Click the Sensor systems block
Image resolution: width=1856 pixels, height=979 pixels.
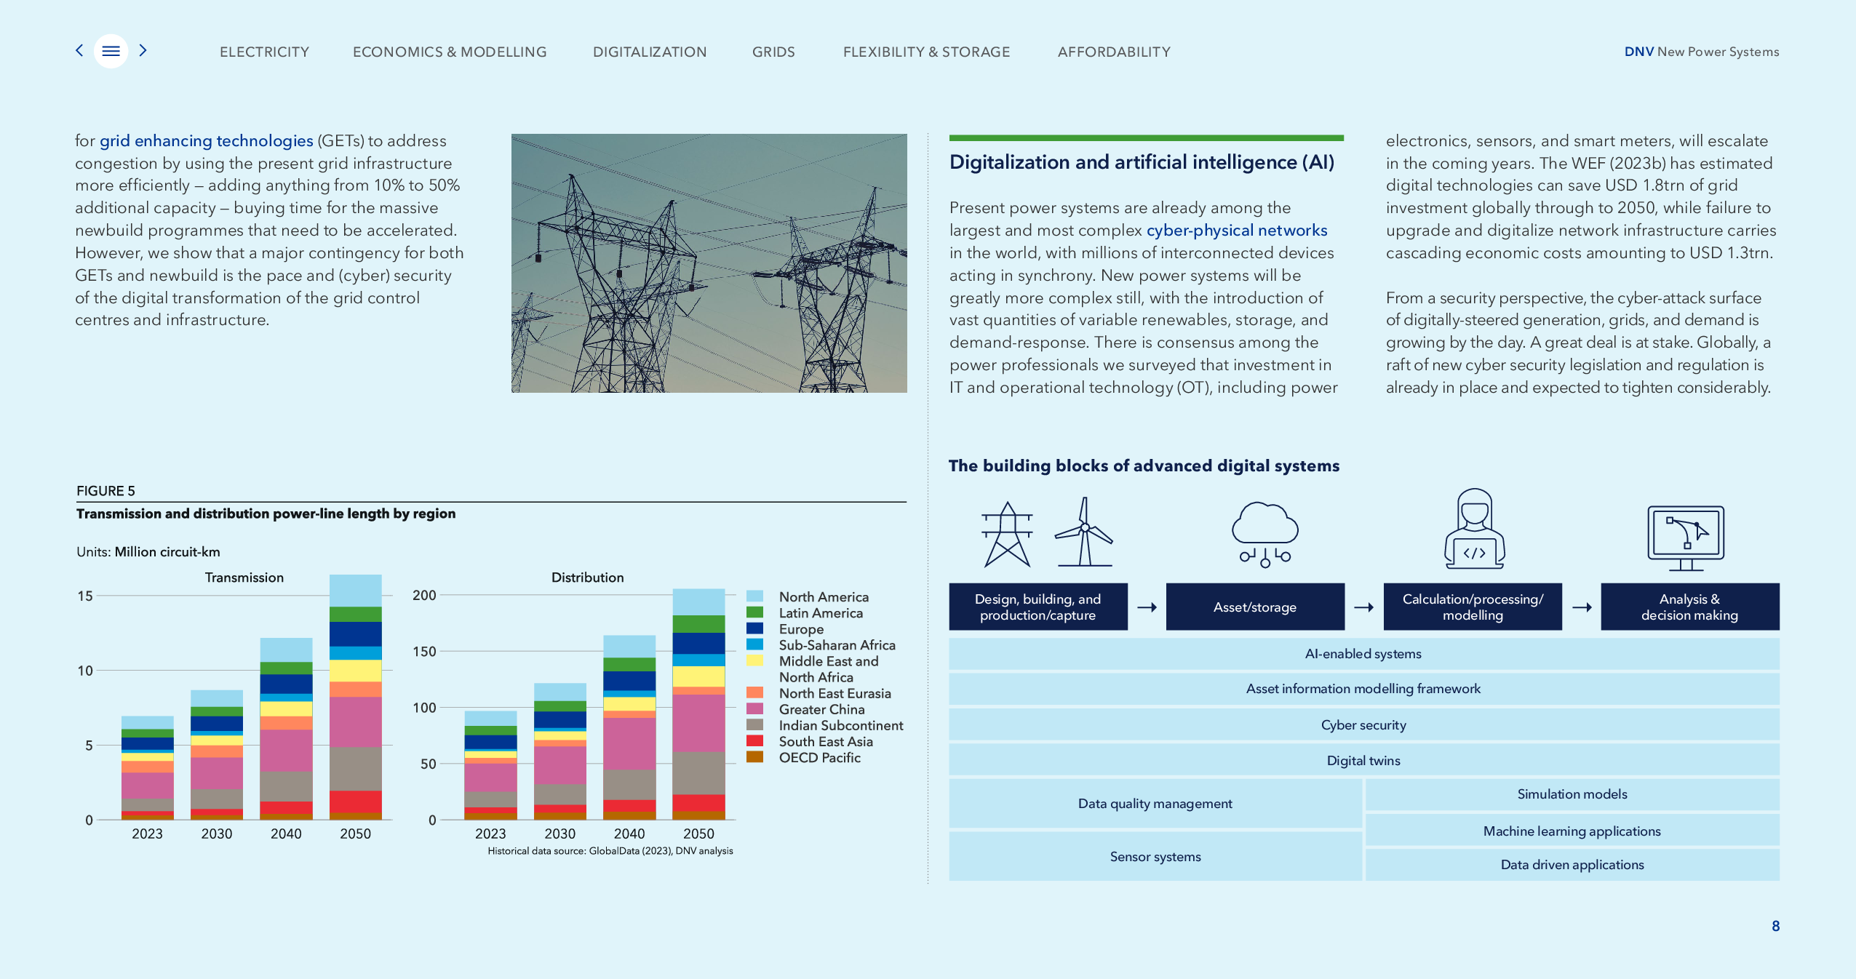click(1155, 856)
